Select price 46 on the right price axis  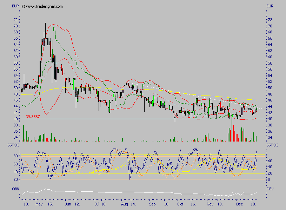click(270, 100)
